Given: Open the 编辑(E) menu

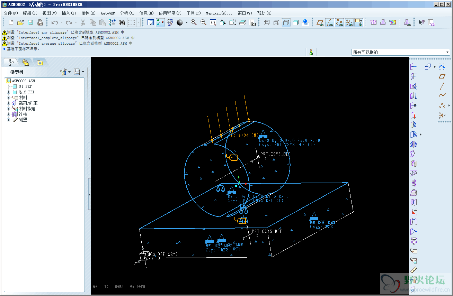Looking at the screenshot, I should pos(30,13).
